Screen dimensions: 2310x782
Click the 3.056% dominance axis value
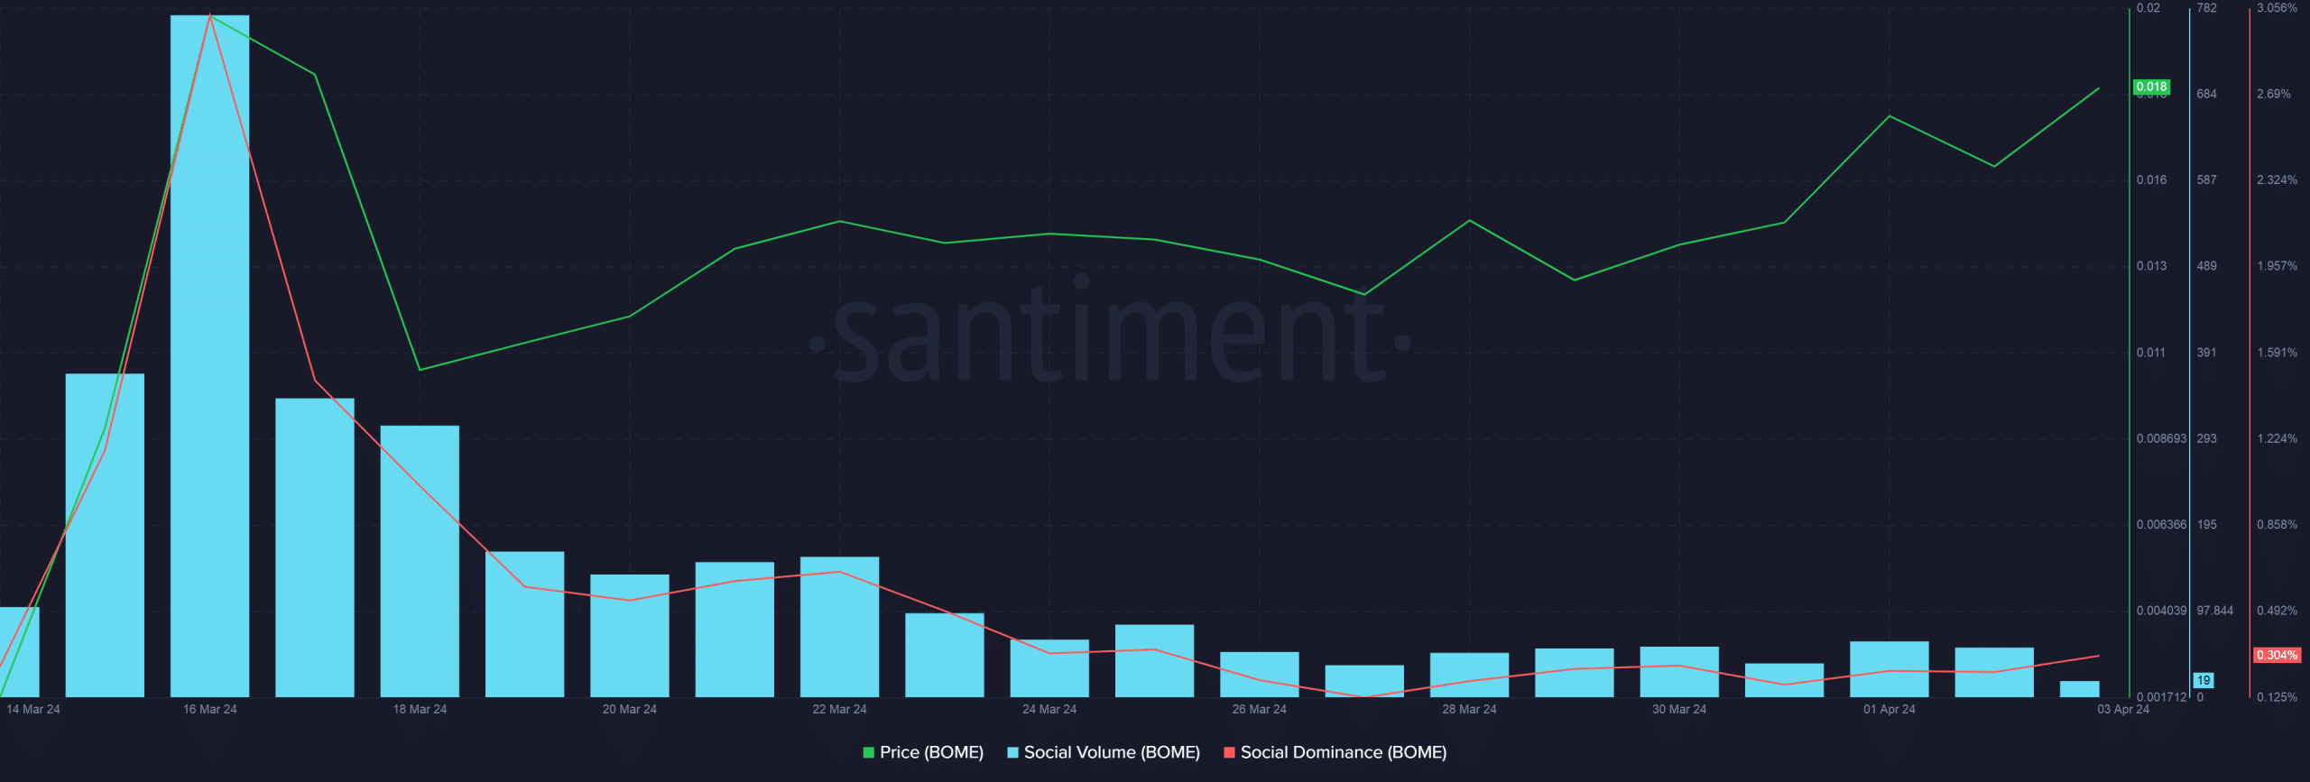(2277, 8)
